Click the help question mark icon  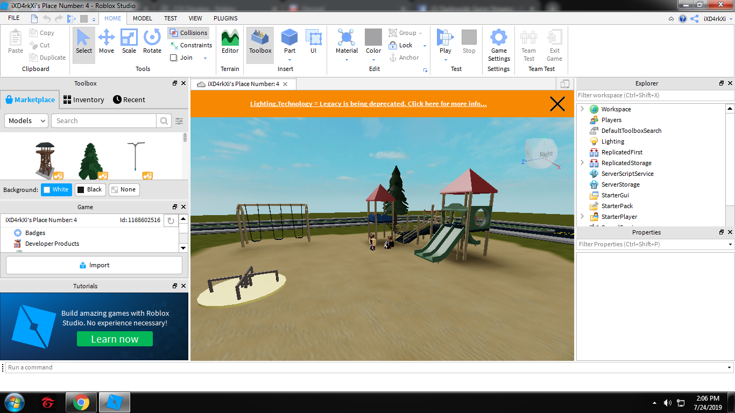tap(683, 19)
